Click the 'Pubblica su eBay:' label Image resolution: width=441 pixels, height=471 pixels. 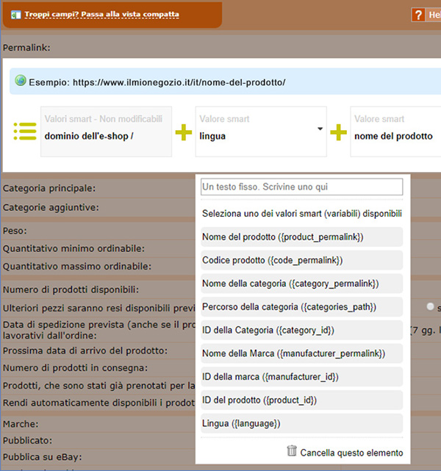[x=43, y=457]
